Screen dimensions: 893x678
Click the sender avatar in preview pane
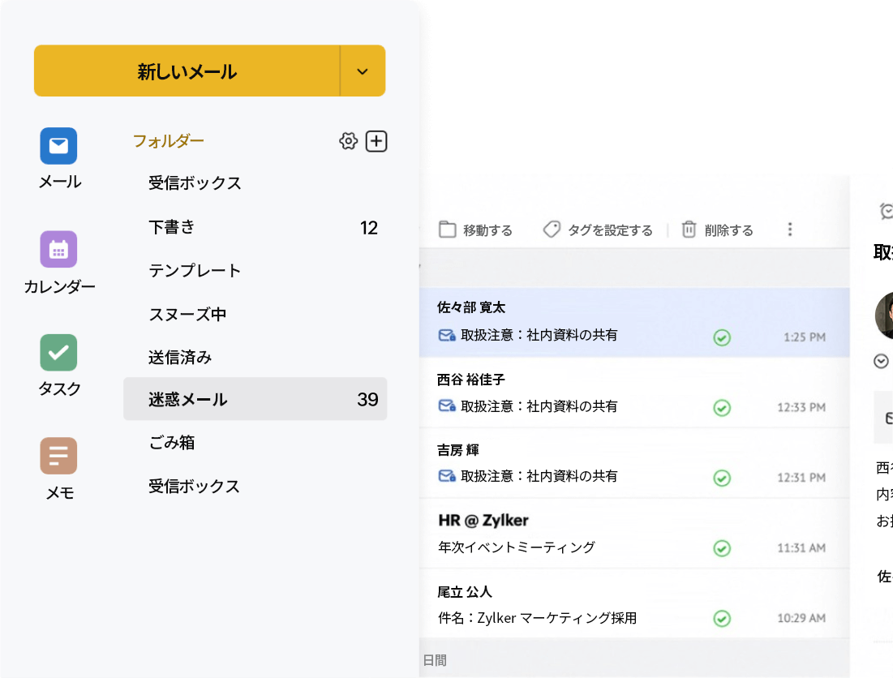click(884, 315)
